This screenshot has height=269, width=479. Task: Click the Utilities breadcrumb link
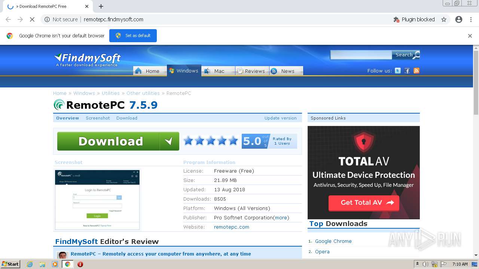(x=111, y=93)
